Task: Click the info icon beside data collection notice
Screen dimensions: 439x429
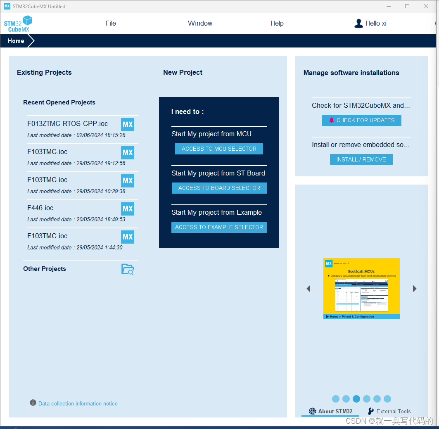Action: click(x=33, y=403)
